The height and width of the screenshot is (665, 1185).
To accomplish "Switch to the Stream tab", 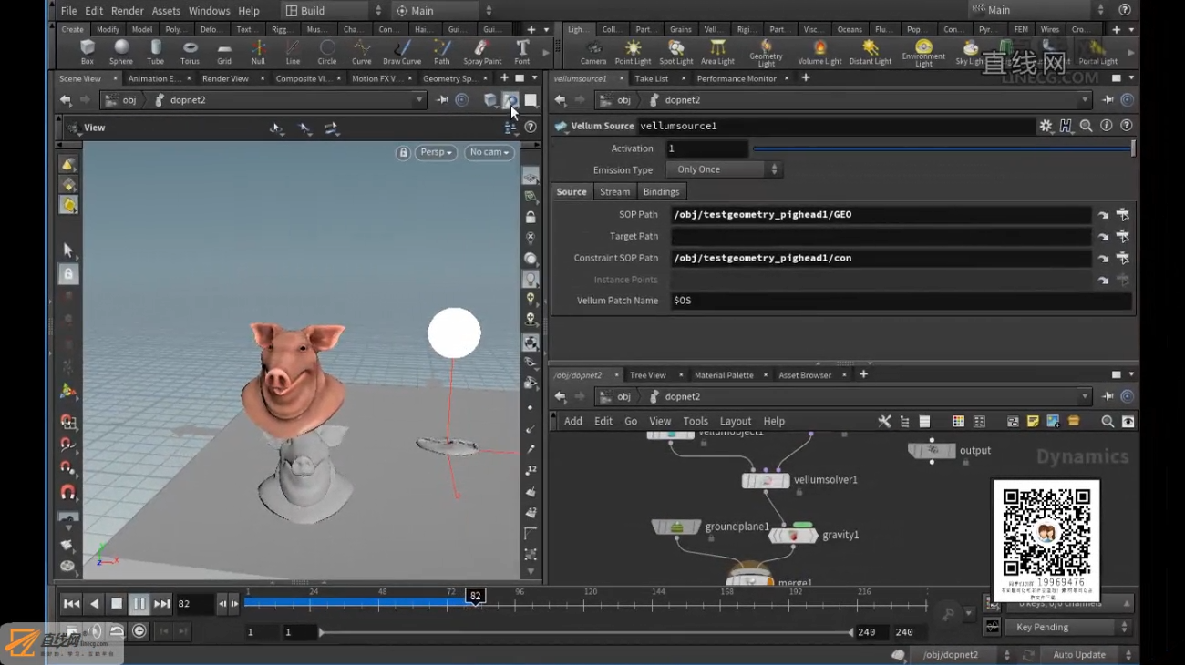I will point(614,192).
